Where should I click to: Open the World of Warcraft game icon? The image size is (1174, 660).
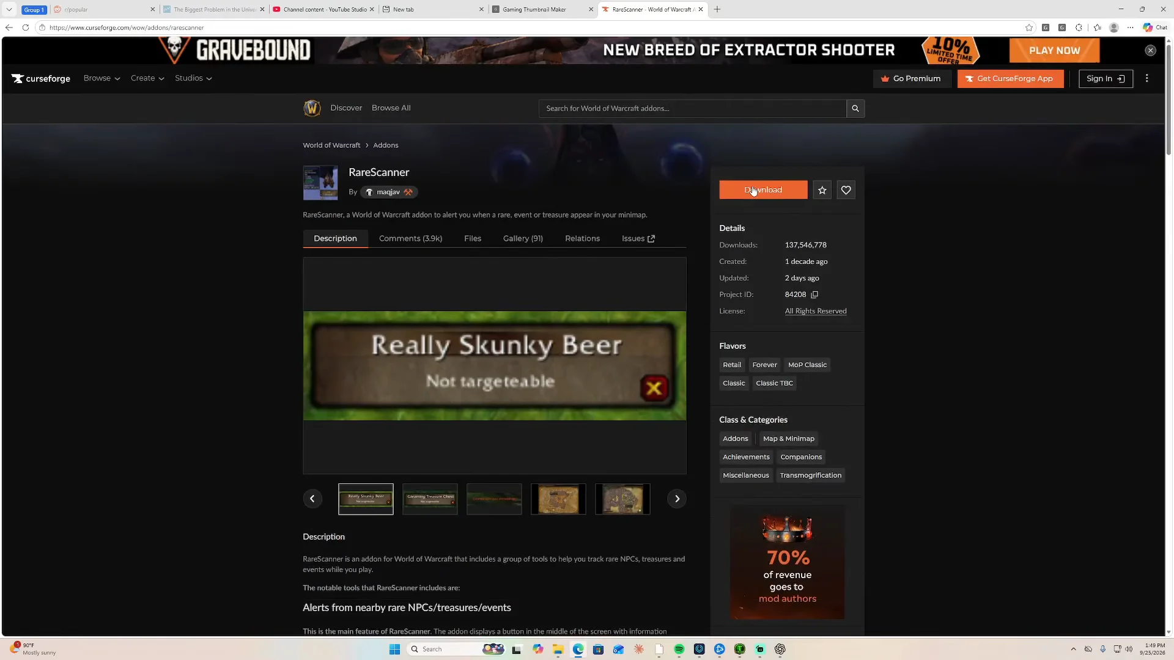(x=312, y=108)
